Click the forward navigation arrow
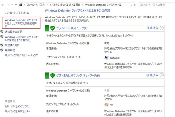The image size is (175, 117). click(8, 5)
